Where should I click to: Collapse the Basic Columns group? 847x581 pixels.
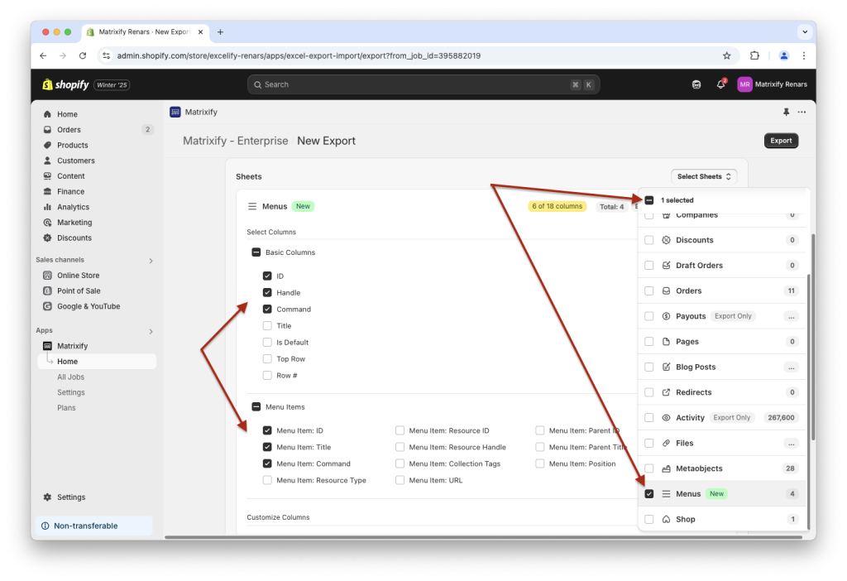click(x=255, y=252)
